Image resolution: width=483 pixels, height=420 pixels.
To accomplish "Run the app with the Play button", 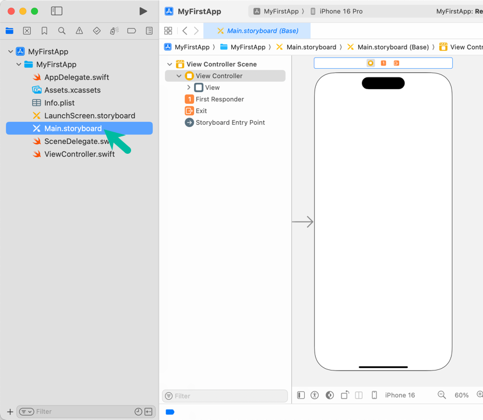I will [143, 11].
